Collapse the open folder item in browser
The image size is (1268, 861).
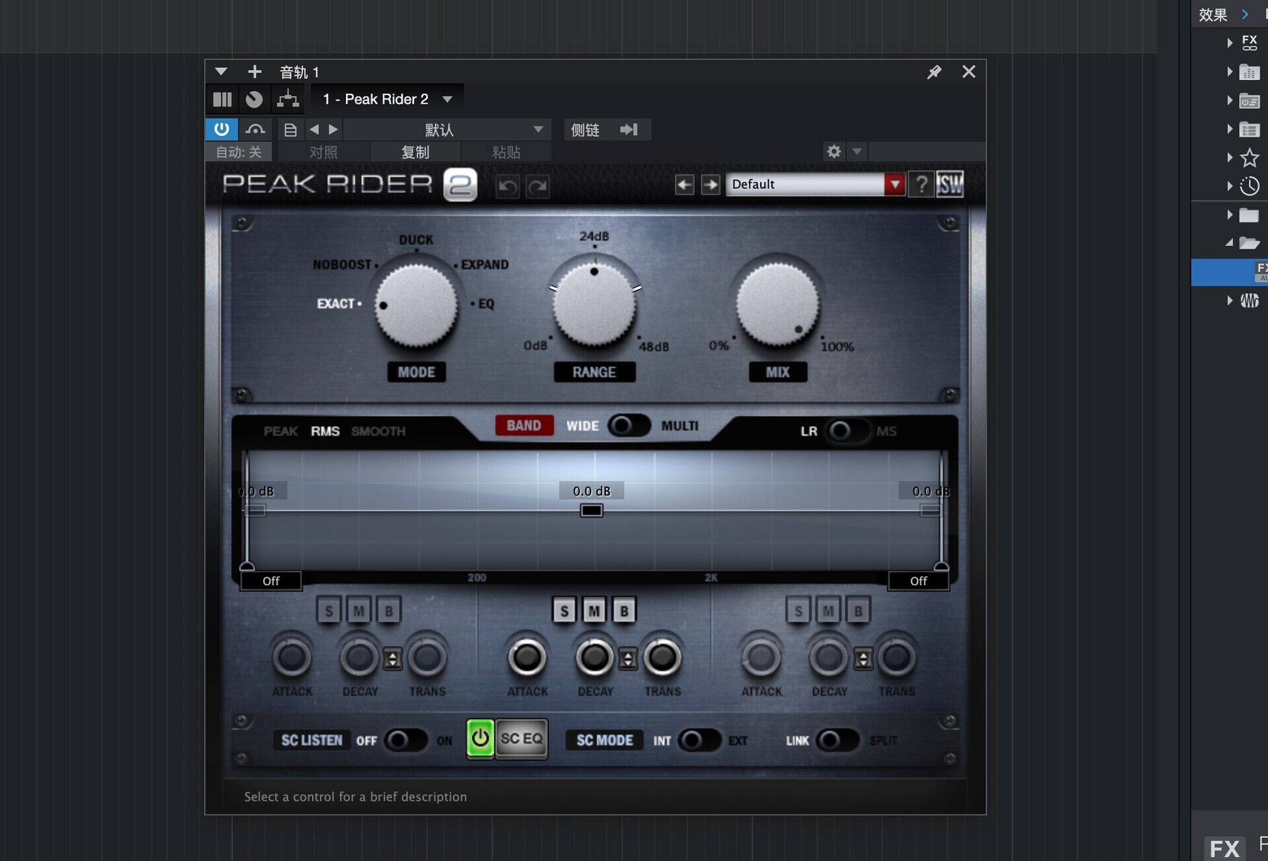point(1230,243)
